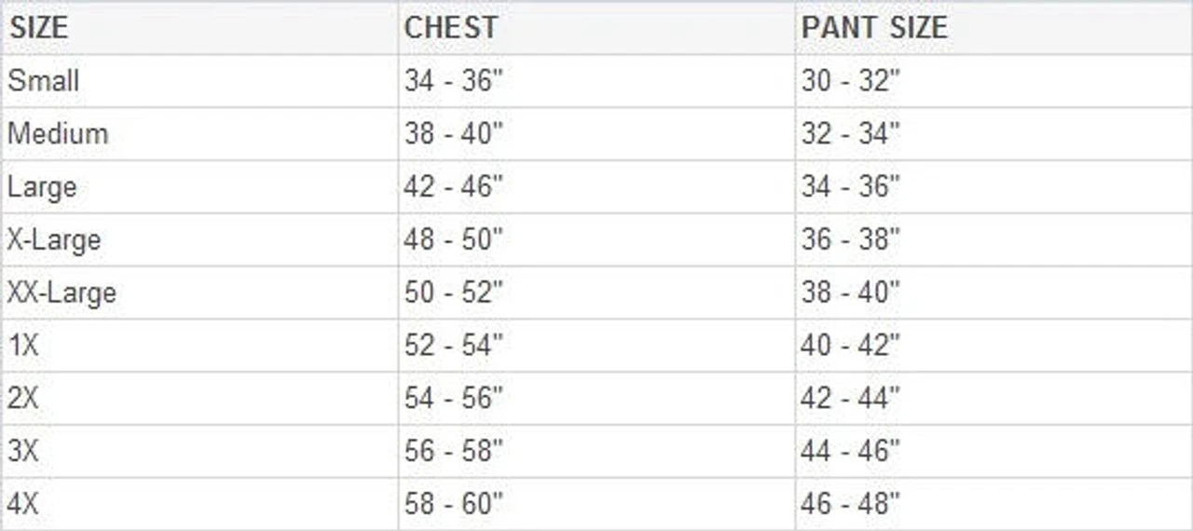Click the 3X size label
This screenshot has height=531, width=1193.
(23, 453)
